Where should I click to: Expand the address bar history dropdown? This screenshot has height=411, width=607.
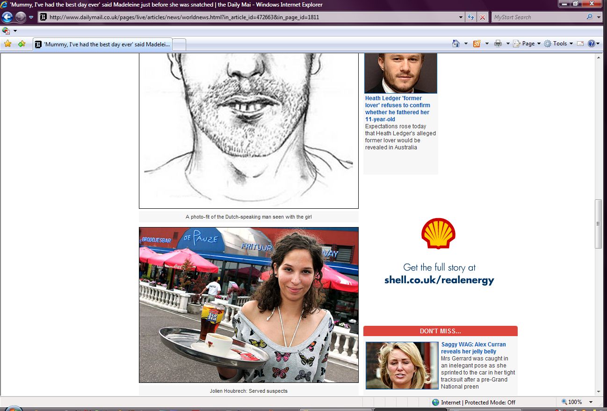point(461,17)
